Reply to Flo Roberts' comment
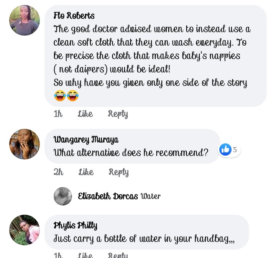This screenshot has width=276, height=258. (118, 114)
